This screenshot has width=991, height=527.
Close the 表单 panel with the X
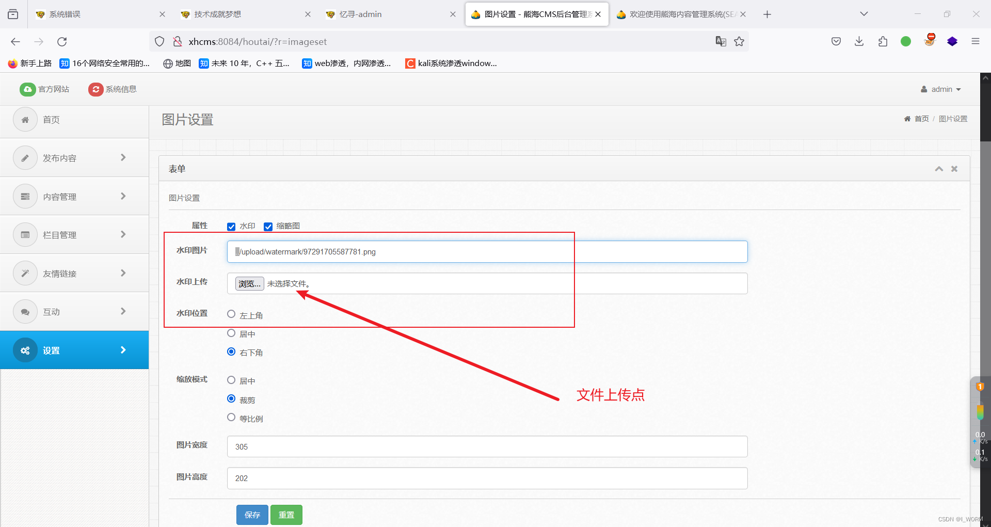[x=954, y=169]
